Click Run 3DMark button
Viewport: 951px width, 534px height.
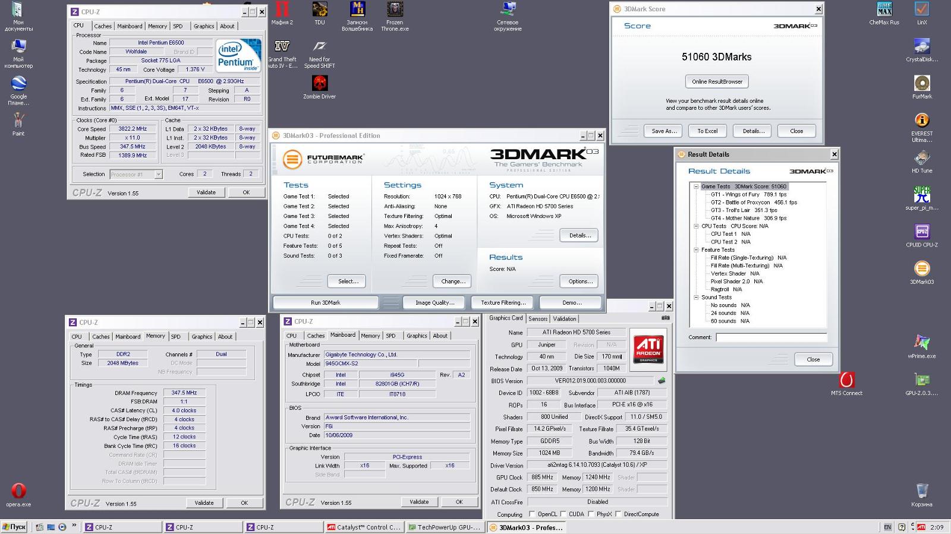point(326,302)
